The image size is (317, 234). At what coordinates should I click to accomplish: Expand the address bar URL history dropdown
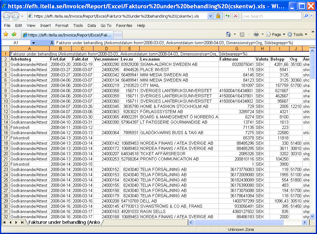(210, 16)
